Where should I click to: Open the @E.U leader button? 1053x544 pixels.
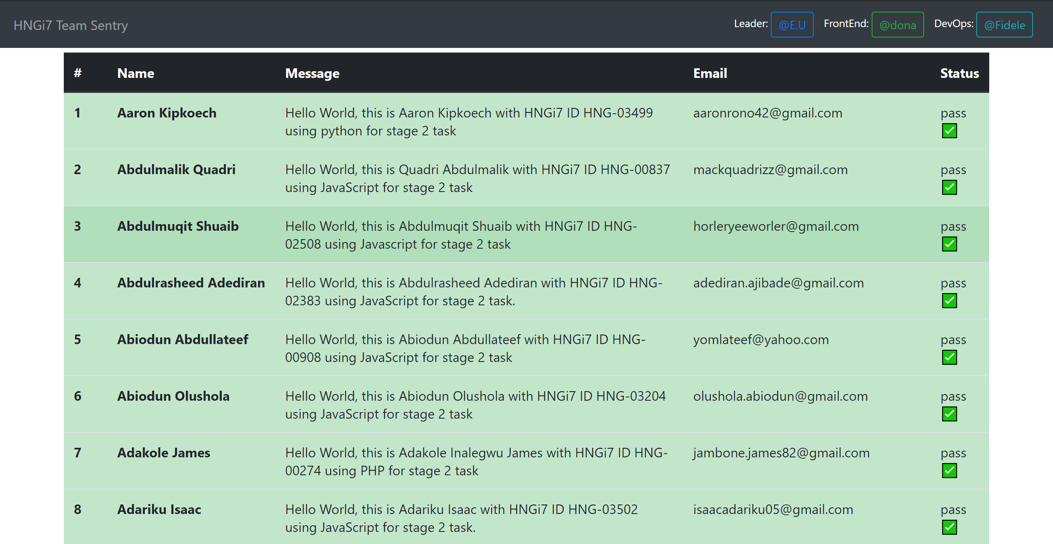[x=792, y=25]
